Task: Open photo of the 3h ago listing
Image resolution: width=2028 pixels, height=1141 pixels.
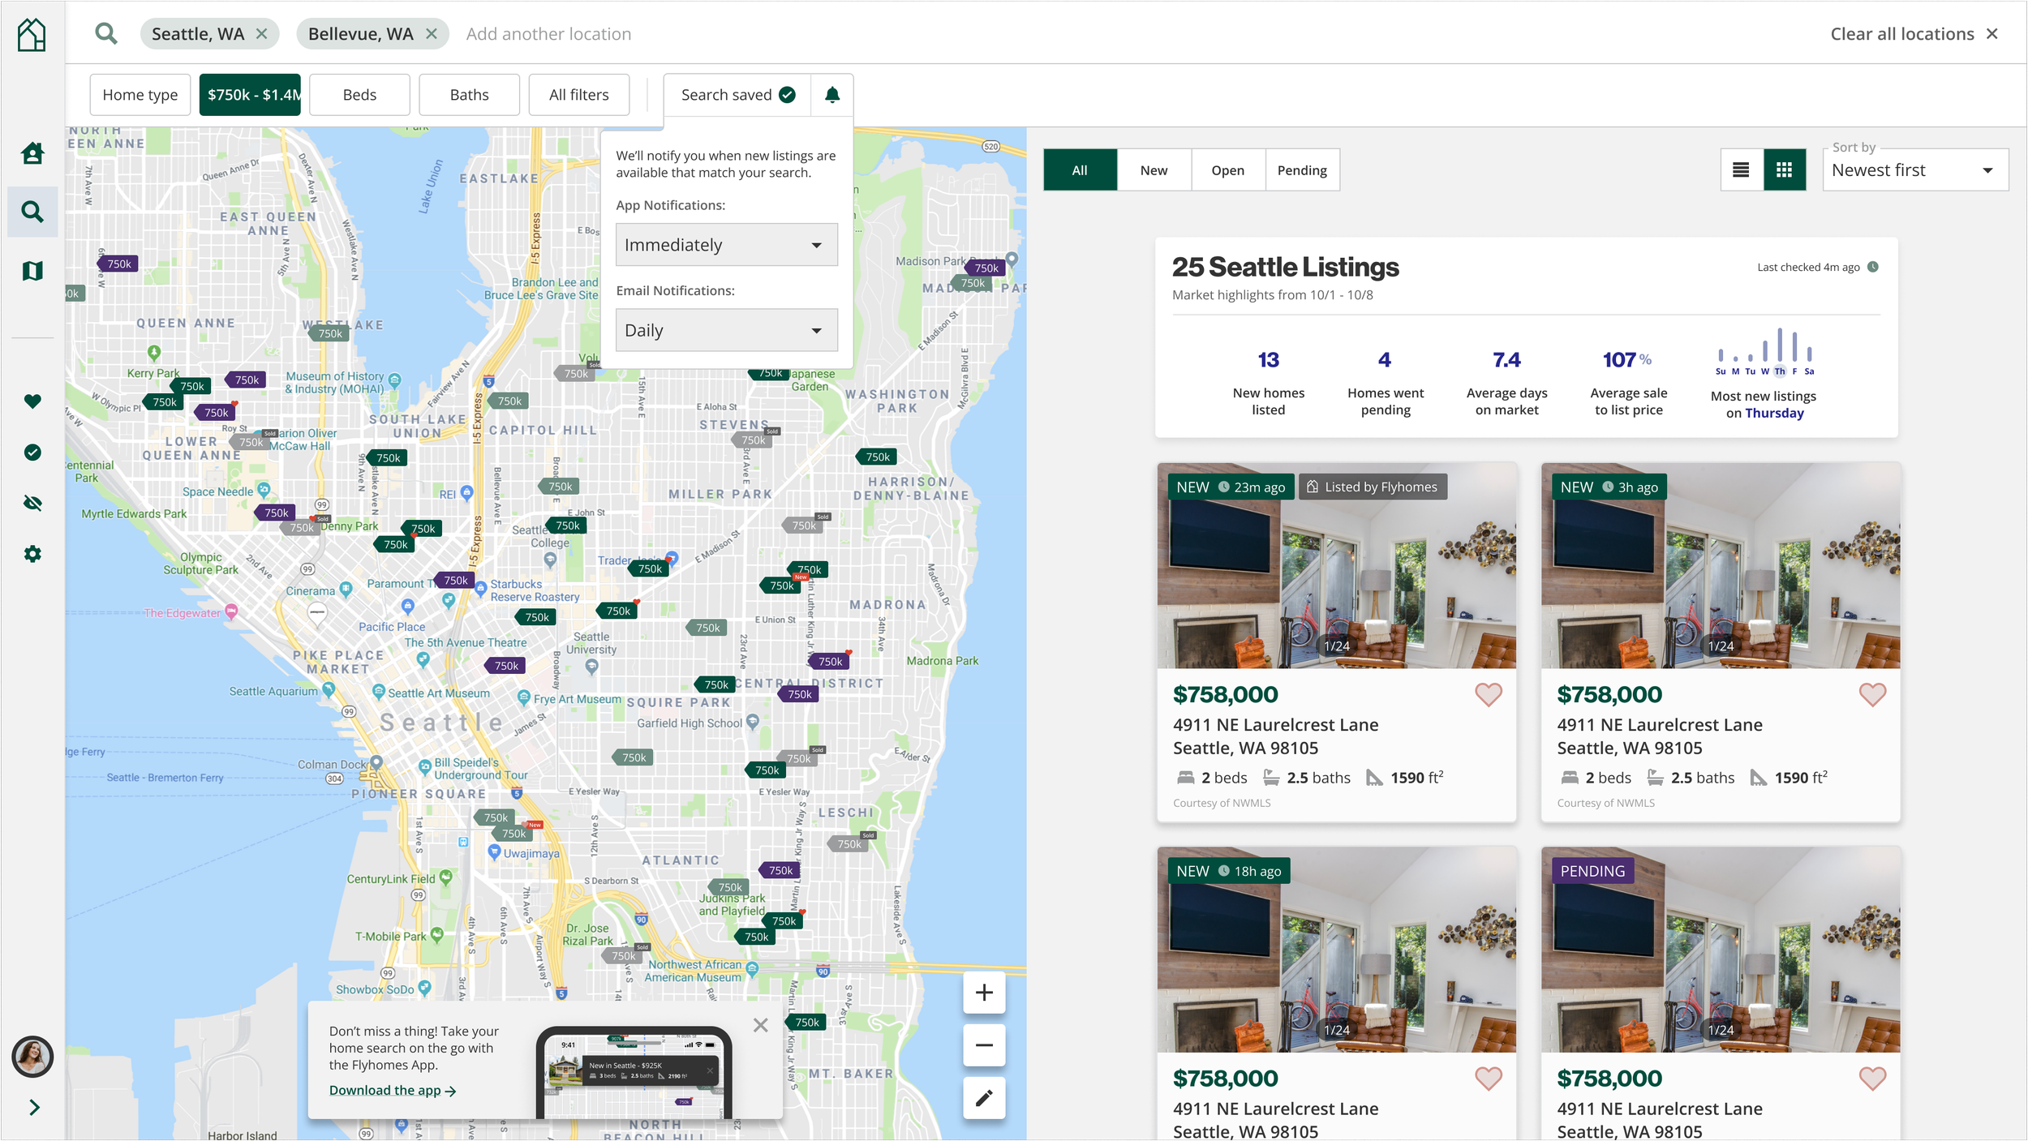Action: click(1721, 566)
